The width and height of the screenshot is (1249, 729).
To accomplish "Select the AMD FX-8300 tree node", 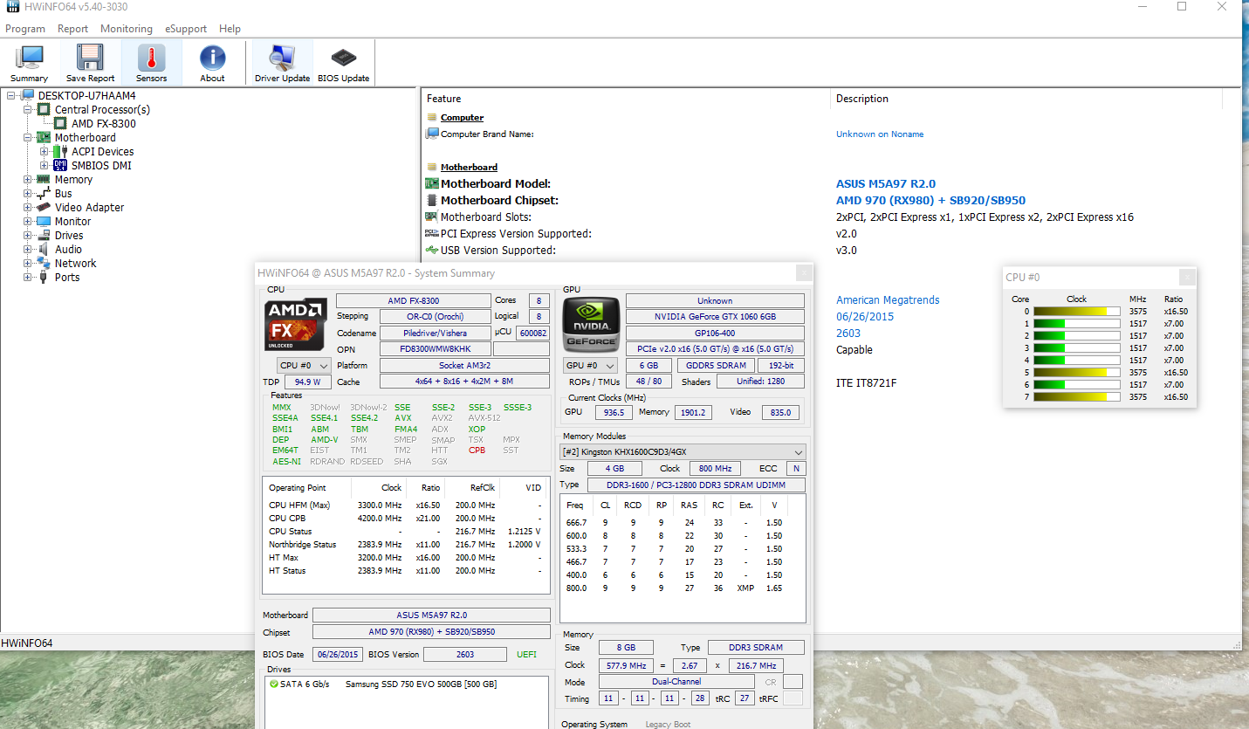I will 103,124.
